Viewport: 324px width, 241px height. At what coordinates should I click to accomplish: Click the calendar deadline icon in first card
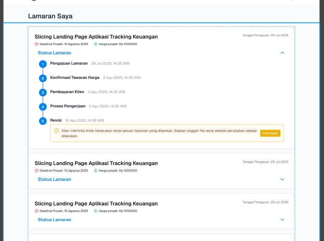click(x=37, y=44)
